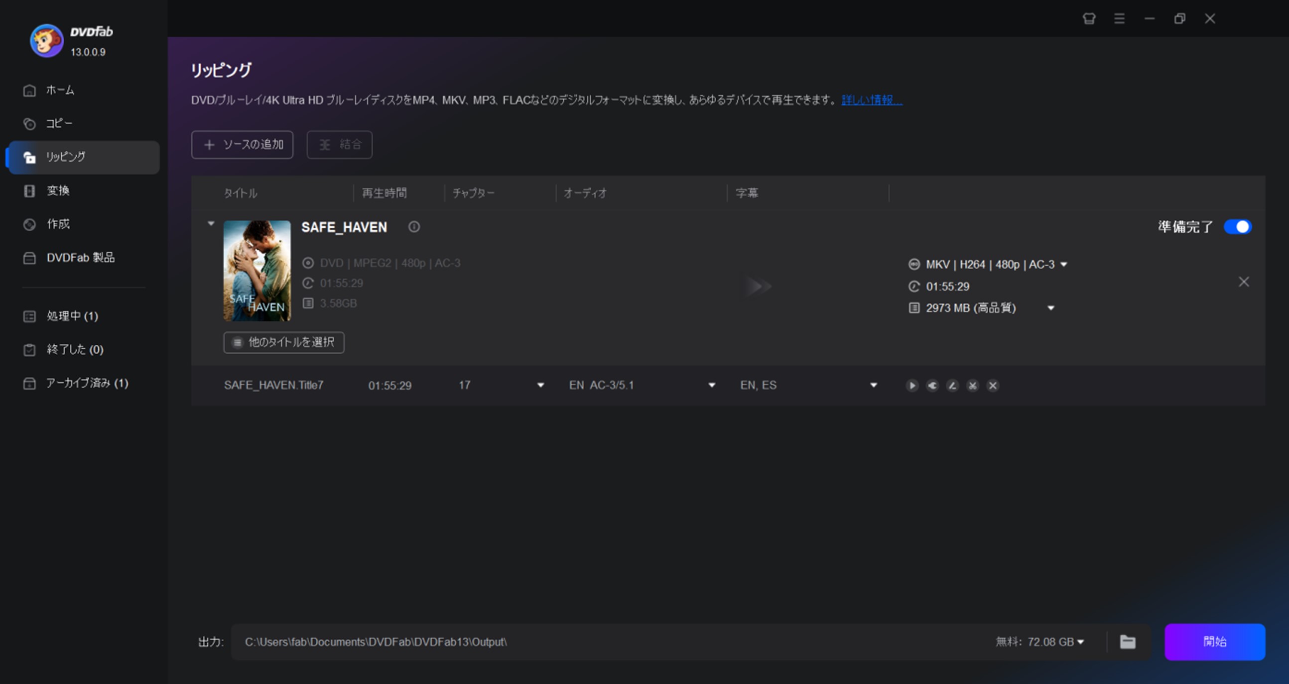Open アーカイブ済み (1) list

coord(84,383)
